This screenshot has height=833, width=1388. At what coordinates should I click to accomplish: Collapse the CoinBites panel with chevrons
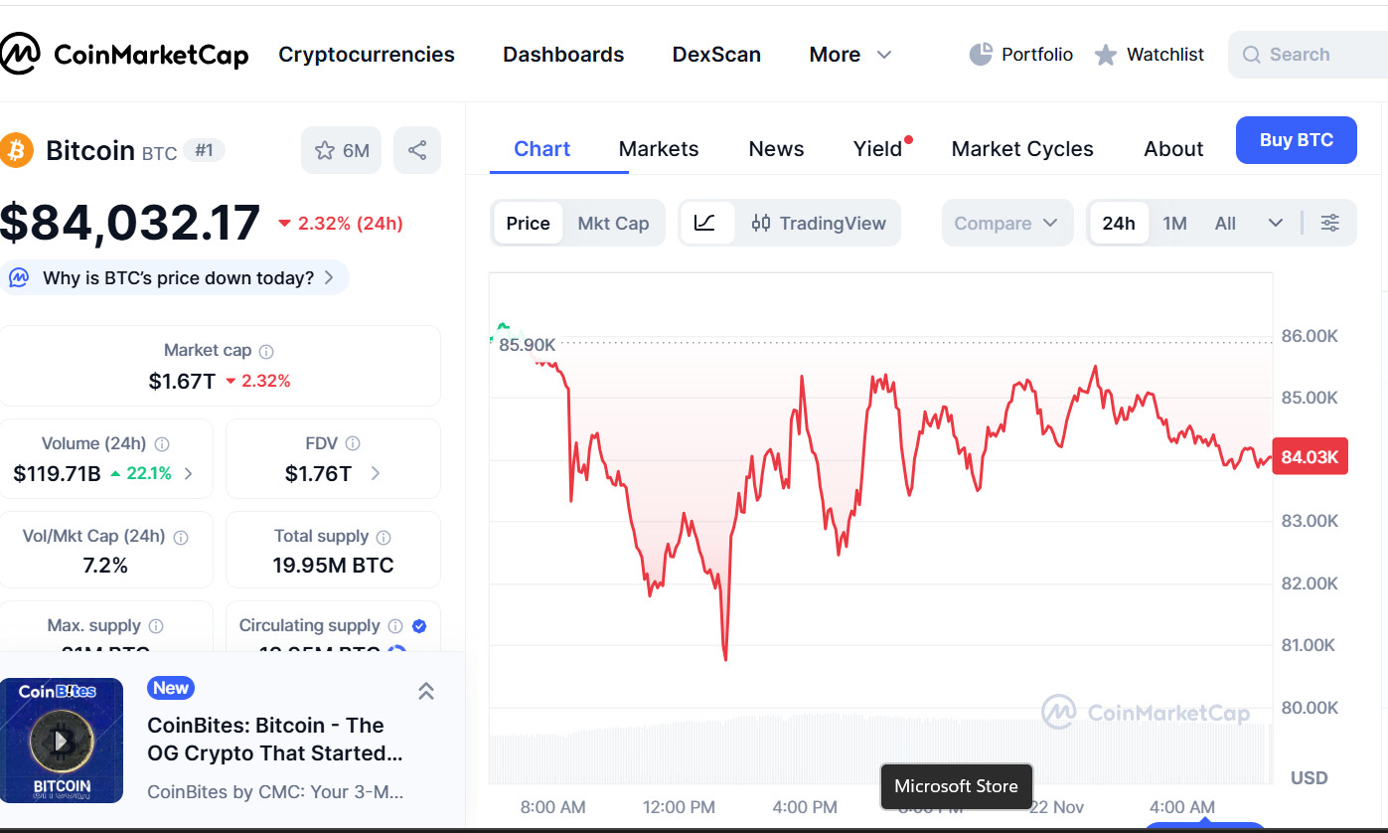point(426,691)
